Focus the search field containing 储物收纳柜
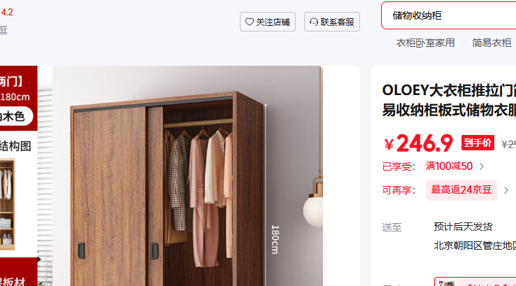This screenshot has height=286, width=516. coord(449,15)
